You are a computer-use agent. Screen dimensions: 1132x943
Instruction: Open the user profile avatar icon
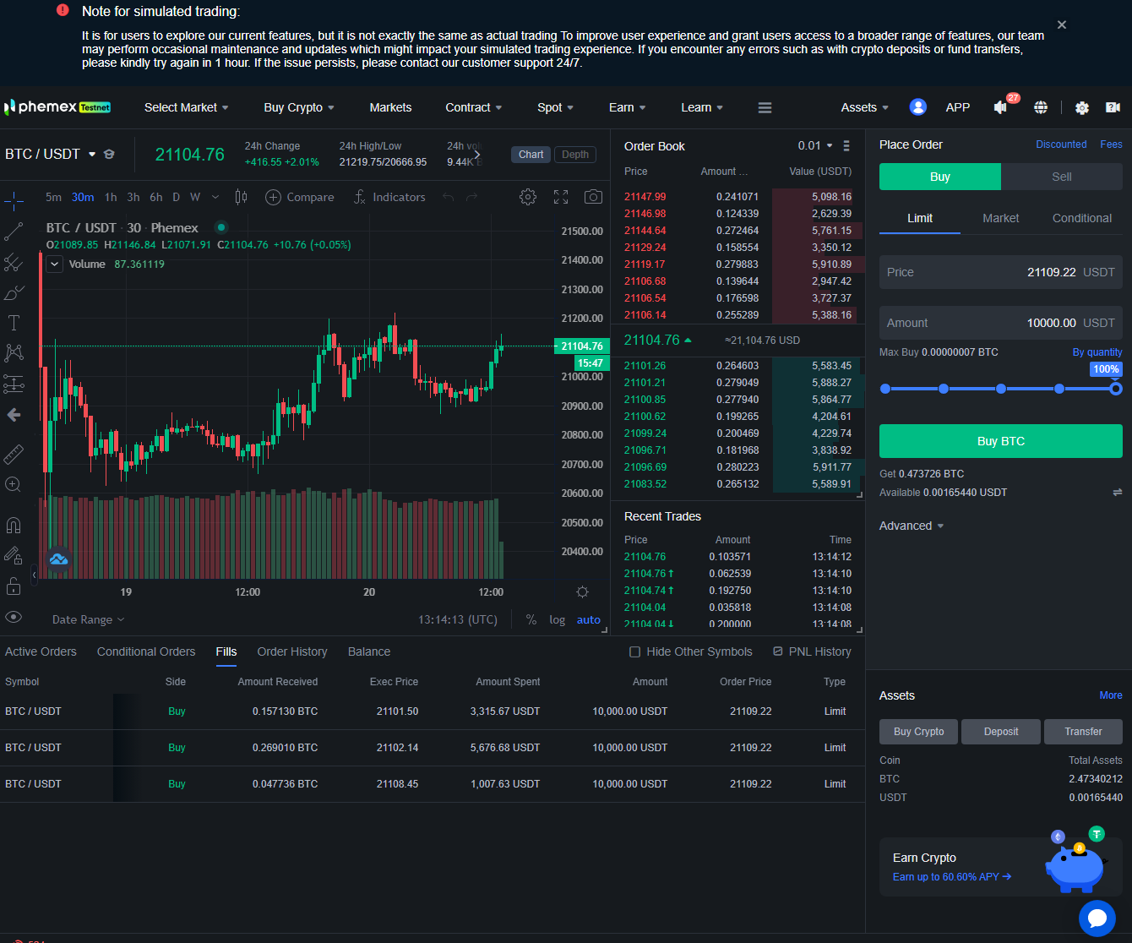click(x=918, y=107)
